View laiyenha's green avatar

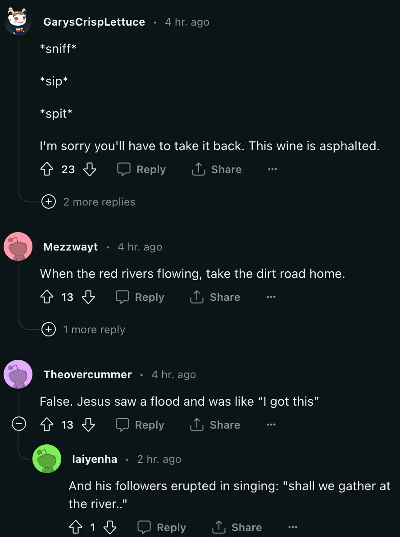point(47,459)
